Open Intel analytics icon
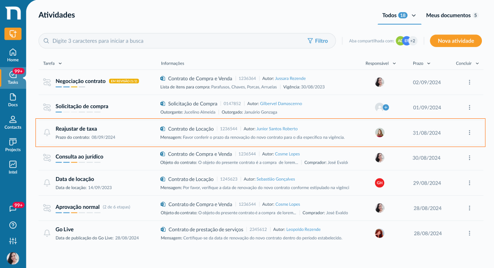Image resolution: width=494 pixels, height=268 pixels. [x=13, y=167]
